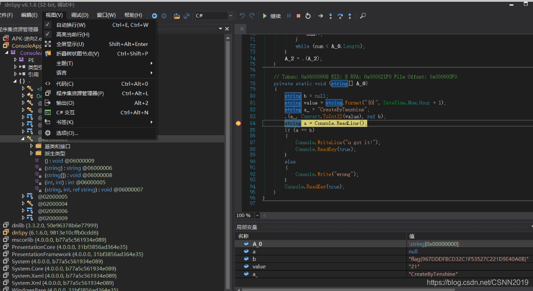
Task: Click the step over icon
Action: tap(340, 16)
